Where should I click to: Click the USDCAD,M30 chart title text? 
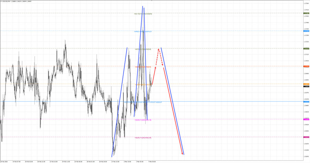coord(6,1)
